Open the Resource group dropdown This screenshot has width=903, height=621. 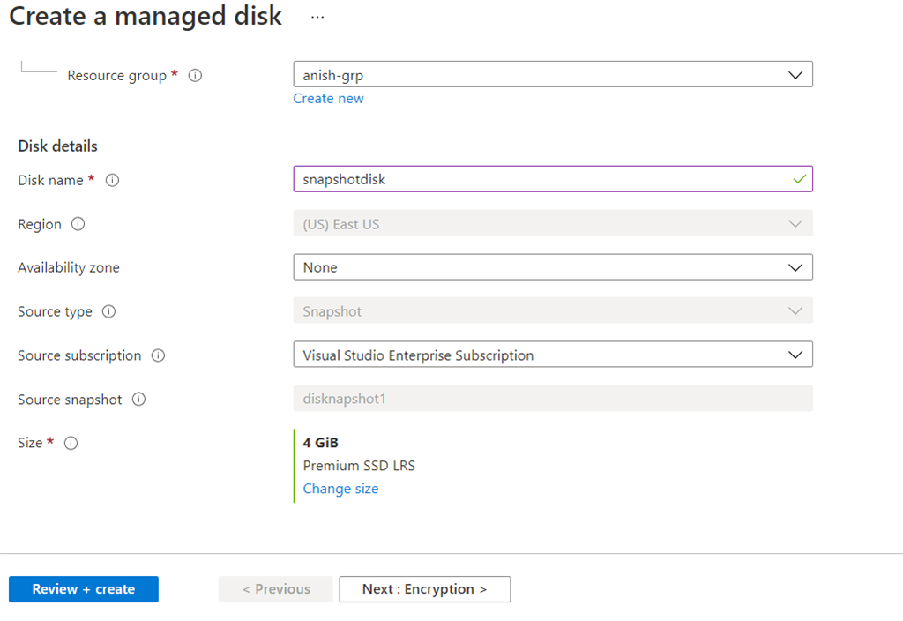797,74
